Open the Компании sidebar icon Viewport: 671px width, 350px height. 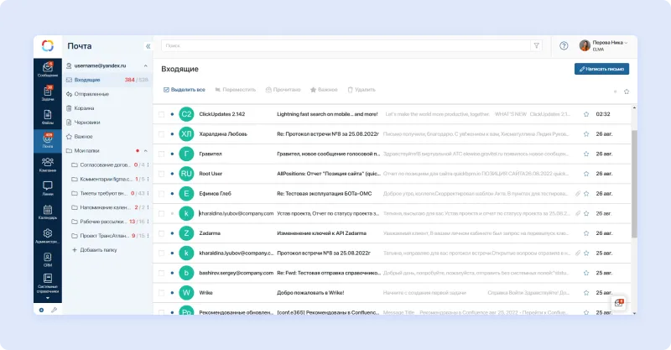(47, 164)
